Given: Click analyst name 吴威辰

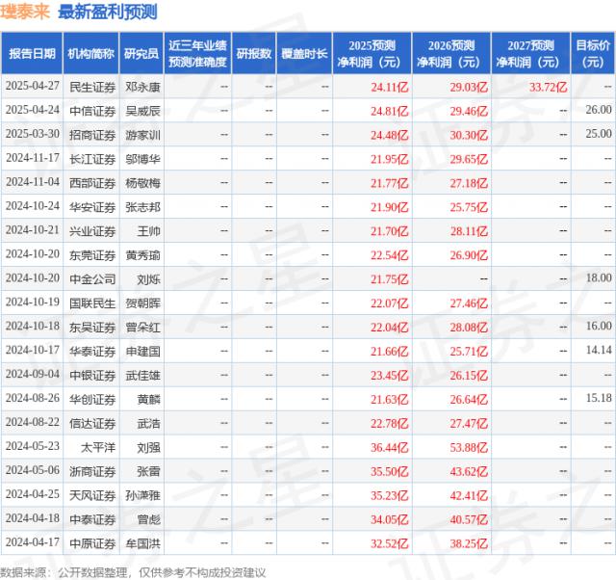Looking at the screenshot, I should 142,110.
